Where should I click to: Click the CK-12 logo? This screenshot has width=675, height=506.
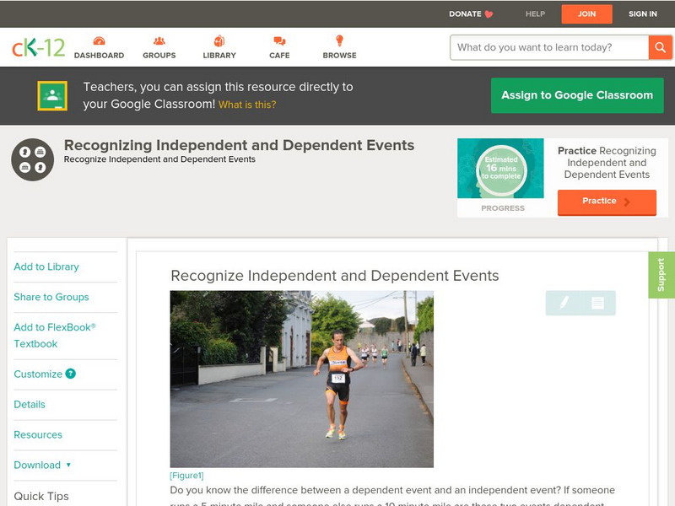coord(38,48)
